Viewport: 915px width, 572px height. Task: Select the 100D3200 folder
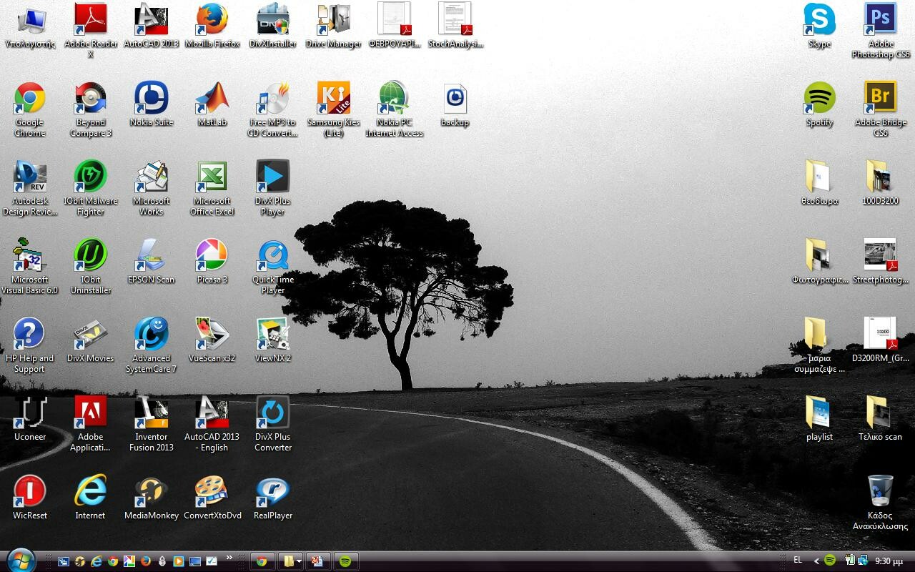[x=881, y=177]
